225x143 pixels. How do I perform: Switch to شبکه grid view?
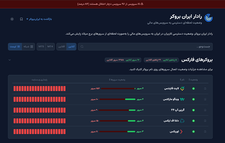pos(28,47)
